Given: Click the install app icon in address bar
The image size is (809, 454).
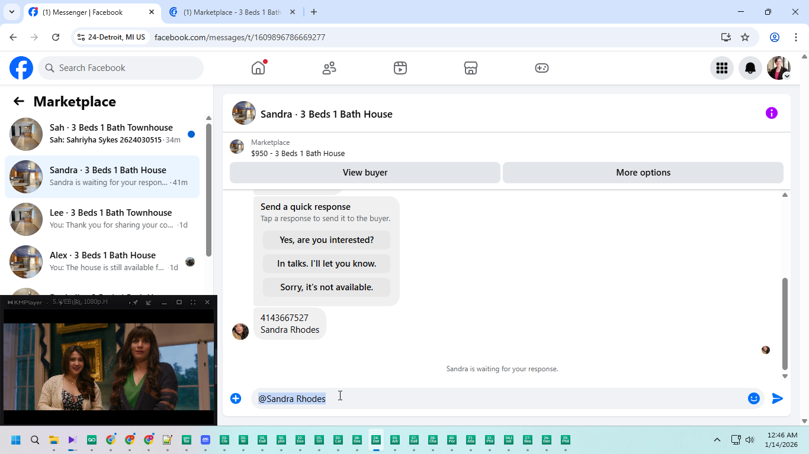Looking at the screenshot, I should 726,37.
